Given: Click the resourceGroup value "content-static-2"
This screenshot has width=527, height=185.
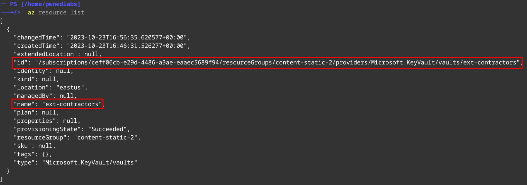Looking at the screenshot, I should [106, 138].
